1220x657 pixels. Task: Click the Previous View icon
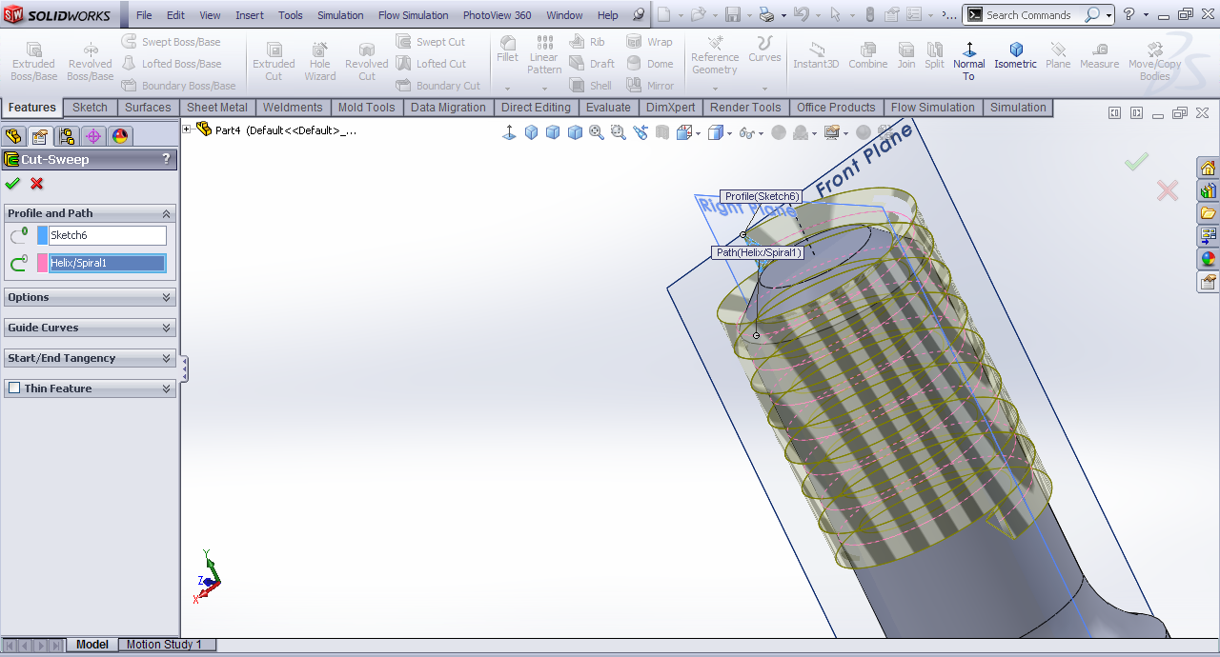(x=640, y=132)
